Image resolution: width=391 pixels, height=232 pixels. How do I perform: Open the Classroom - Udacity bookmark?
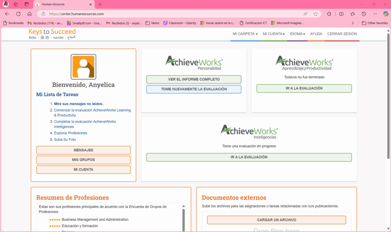[x=179, y=23]
